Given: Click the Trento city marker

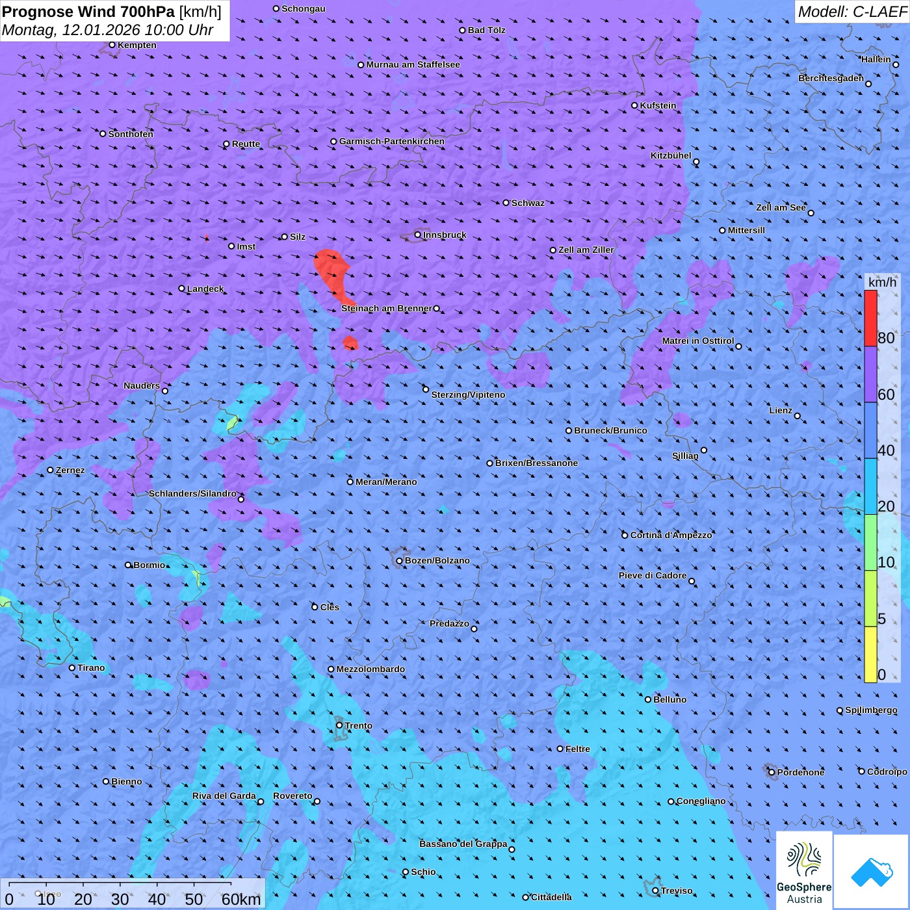Looking at the screenshot, I should [339, 725].
